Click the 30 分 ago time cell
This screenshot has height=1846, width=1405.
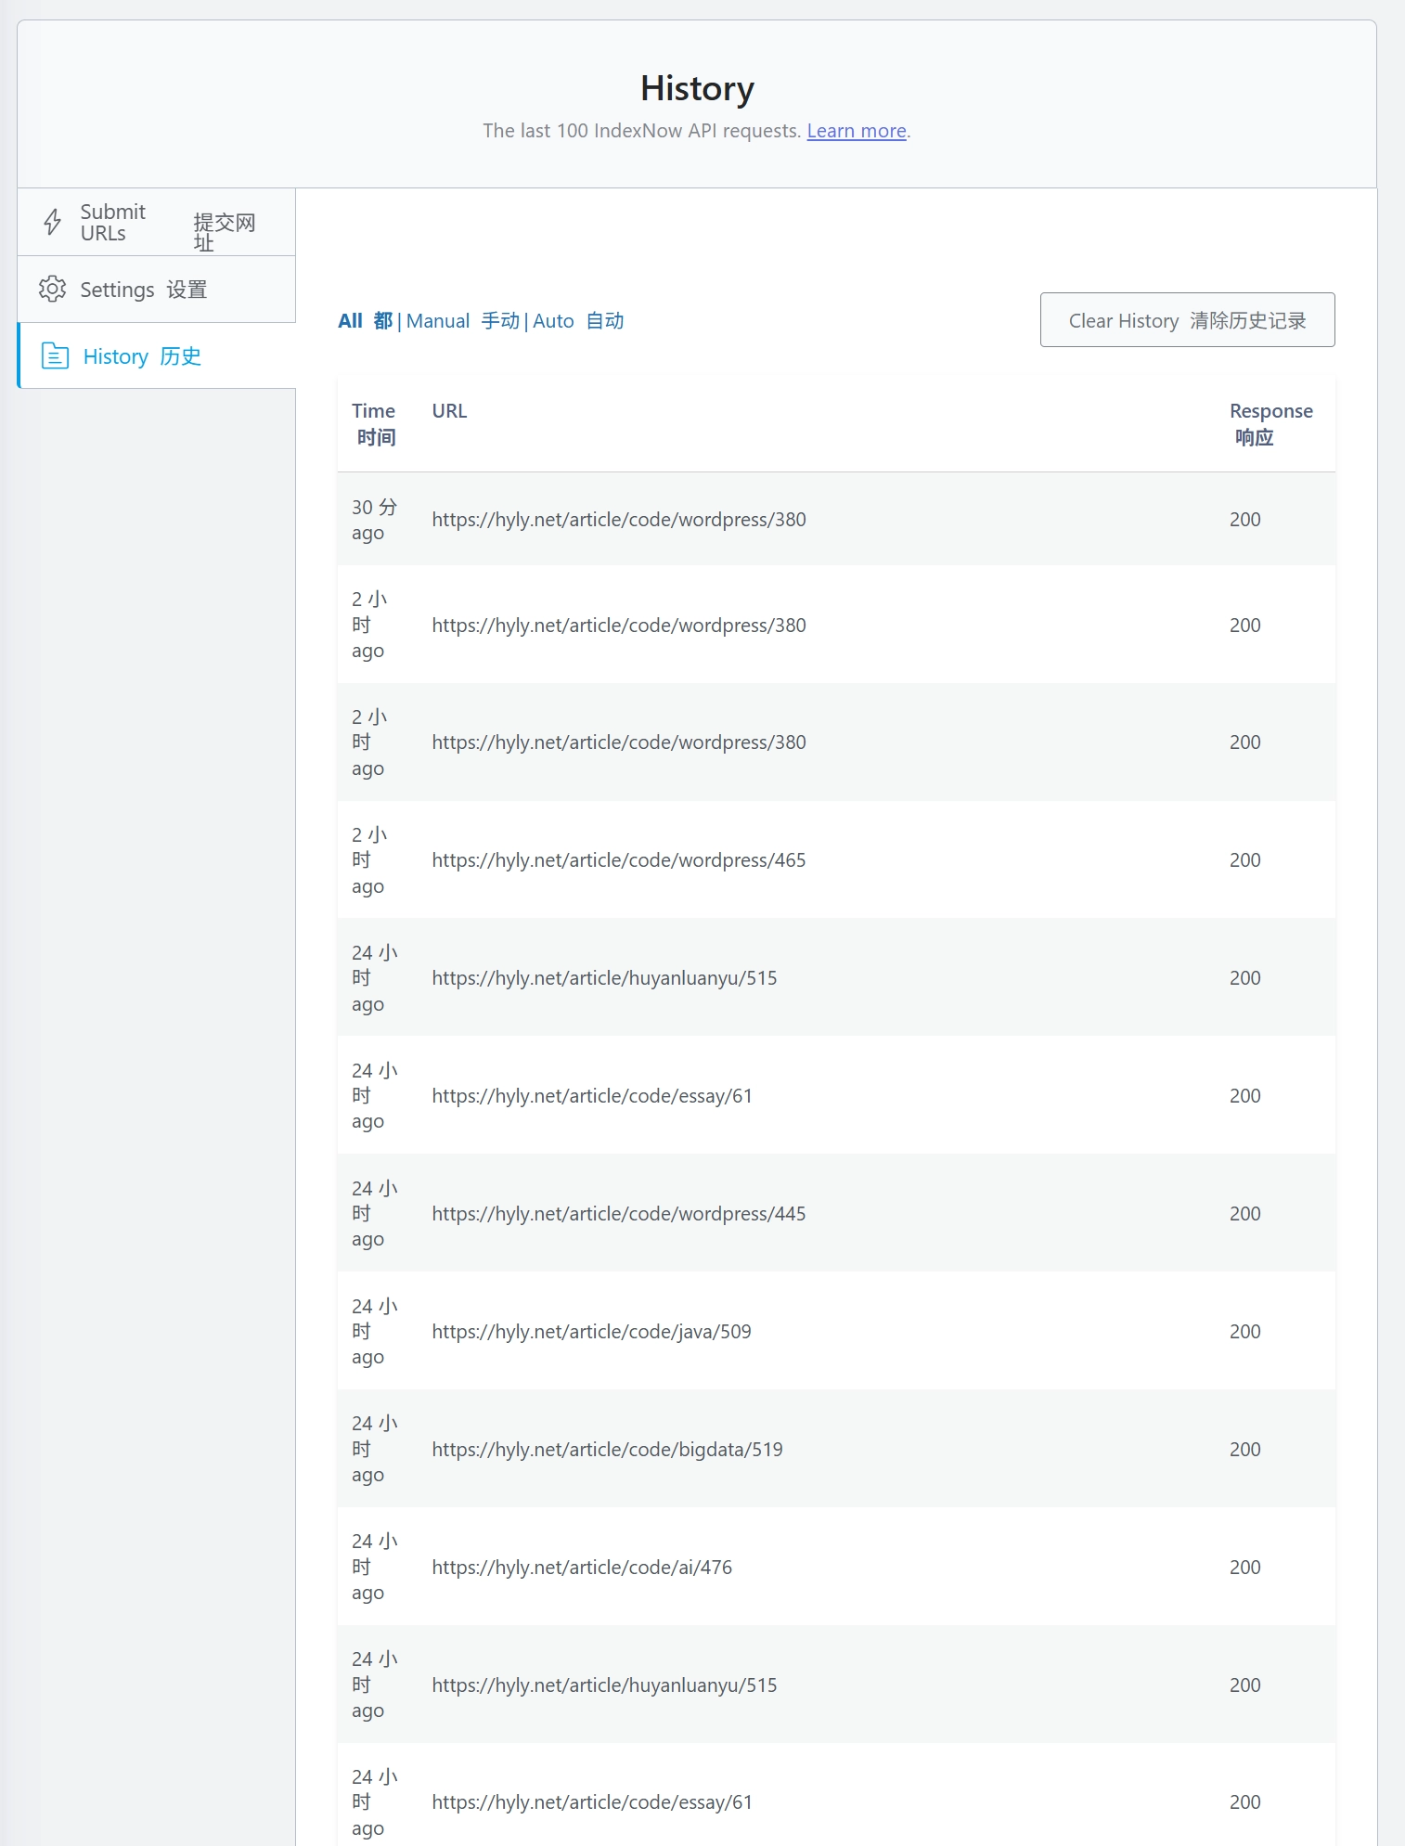(374, 520)
